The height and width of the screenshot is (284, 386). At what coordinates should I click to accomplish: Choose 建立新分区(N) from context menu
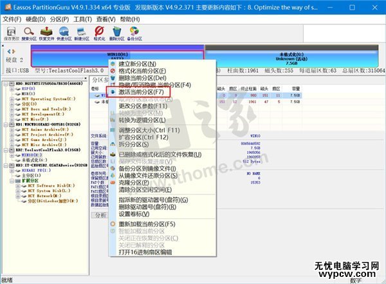pyautogui.click(x=163, y=64)
